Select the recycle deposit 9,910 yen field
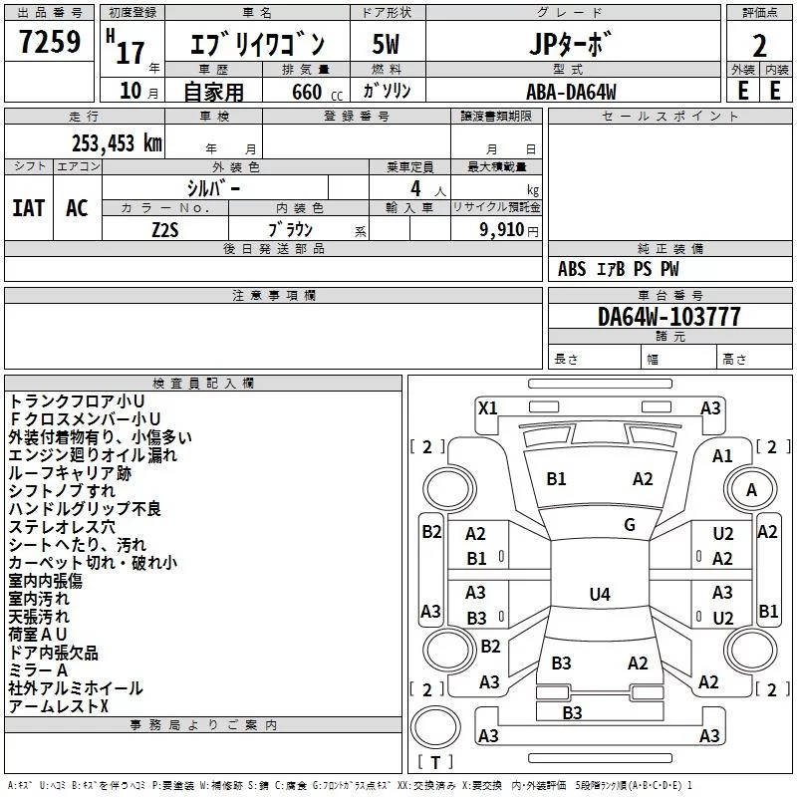Image resolution: width=797 pixels, height=797 pixels. [x=496, y=229]
